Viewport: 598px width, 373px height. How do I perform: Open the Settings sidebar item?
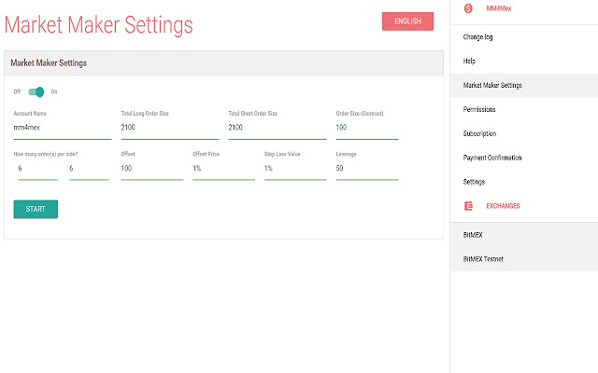[524, 182]
